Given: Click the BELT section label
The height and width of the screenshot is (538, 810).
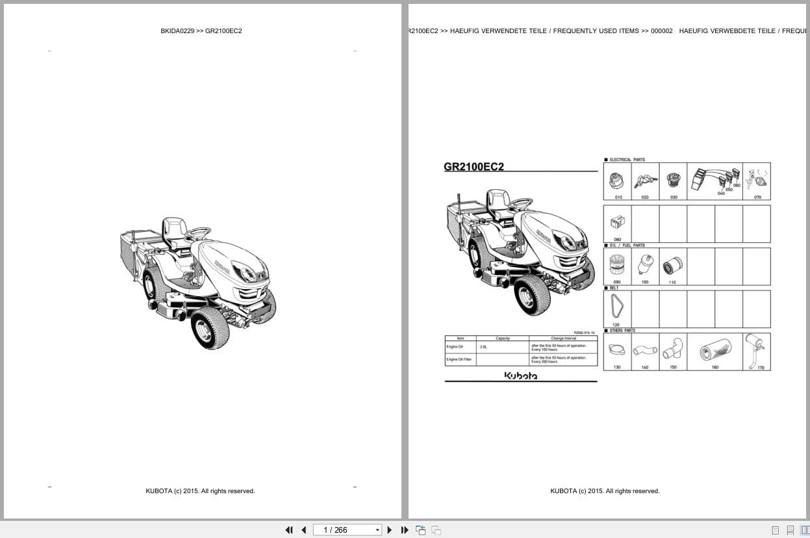Looking at the screenshot, I should tap(614, 288).
